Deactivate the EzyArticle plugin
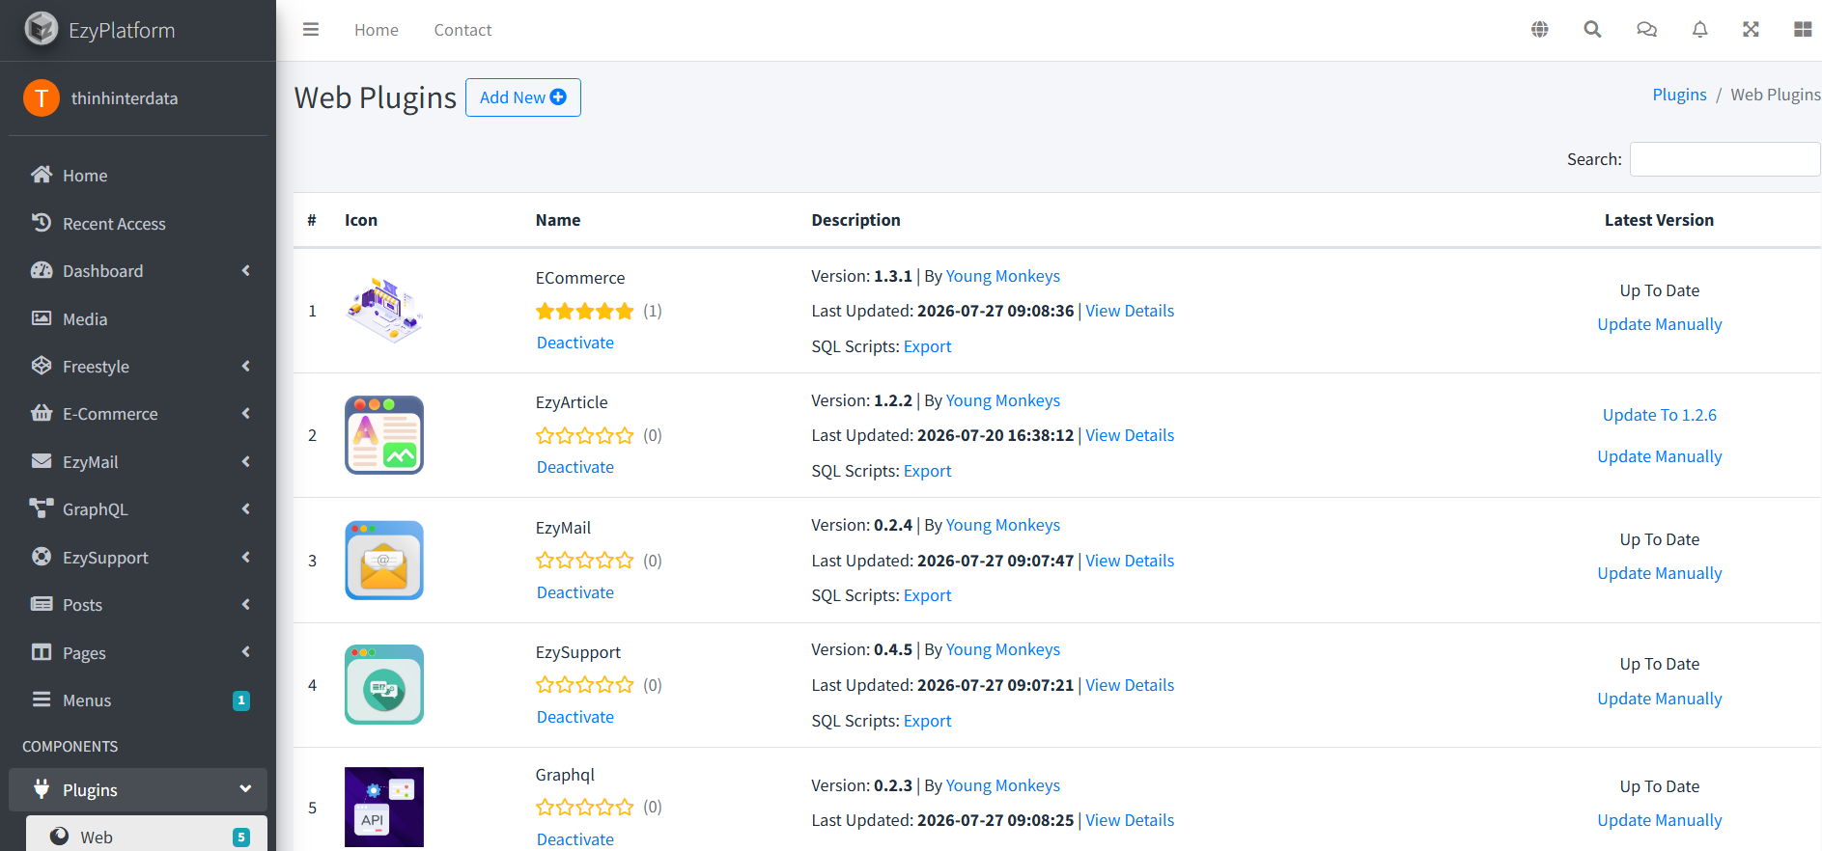 pyautogui.click(x=575, y=467)
